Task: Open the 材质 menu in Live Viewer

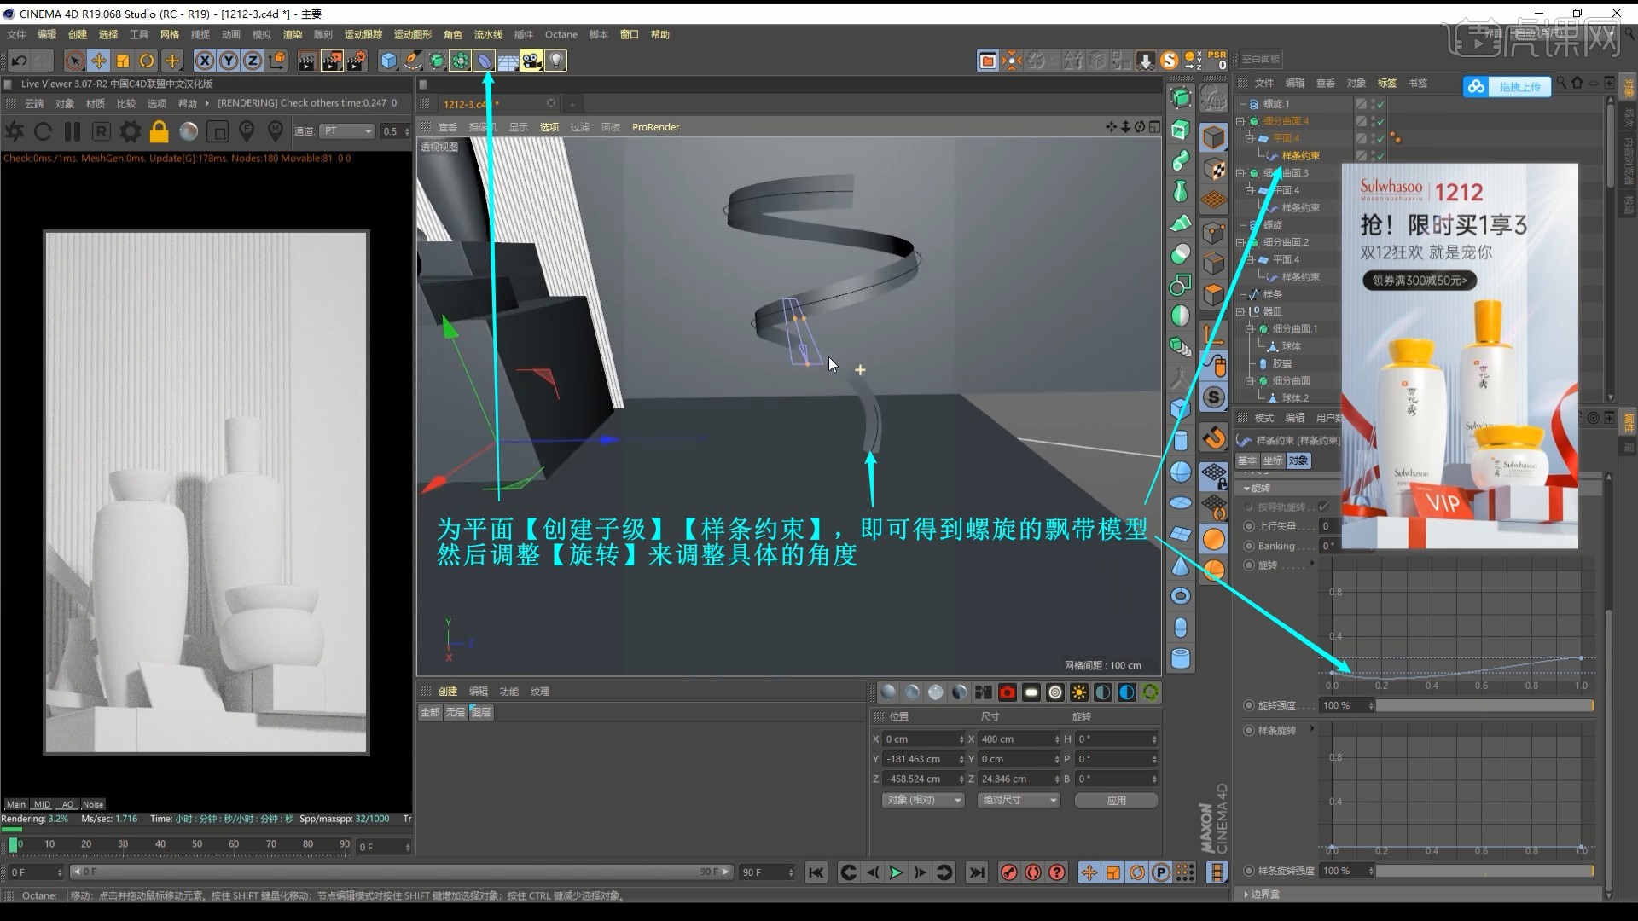Action: 96,103
